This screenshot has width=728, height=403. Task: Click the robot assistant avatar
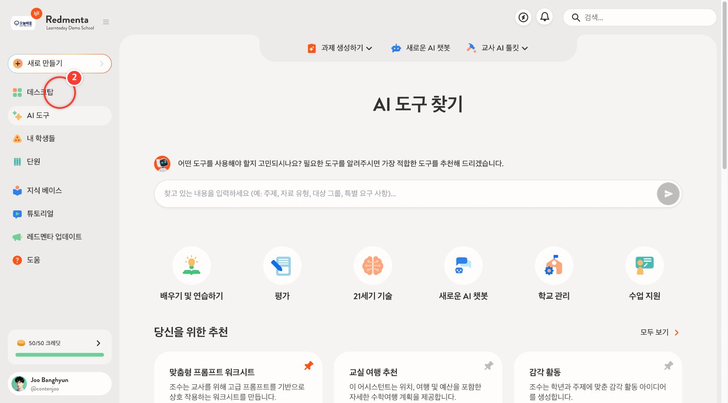[x=162, y=163]
